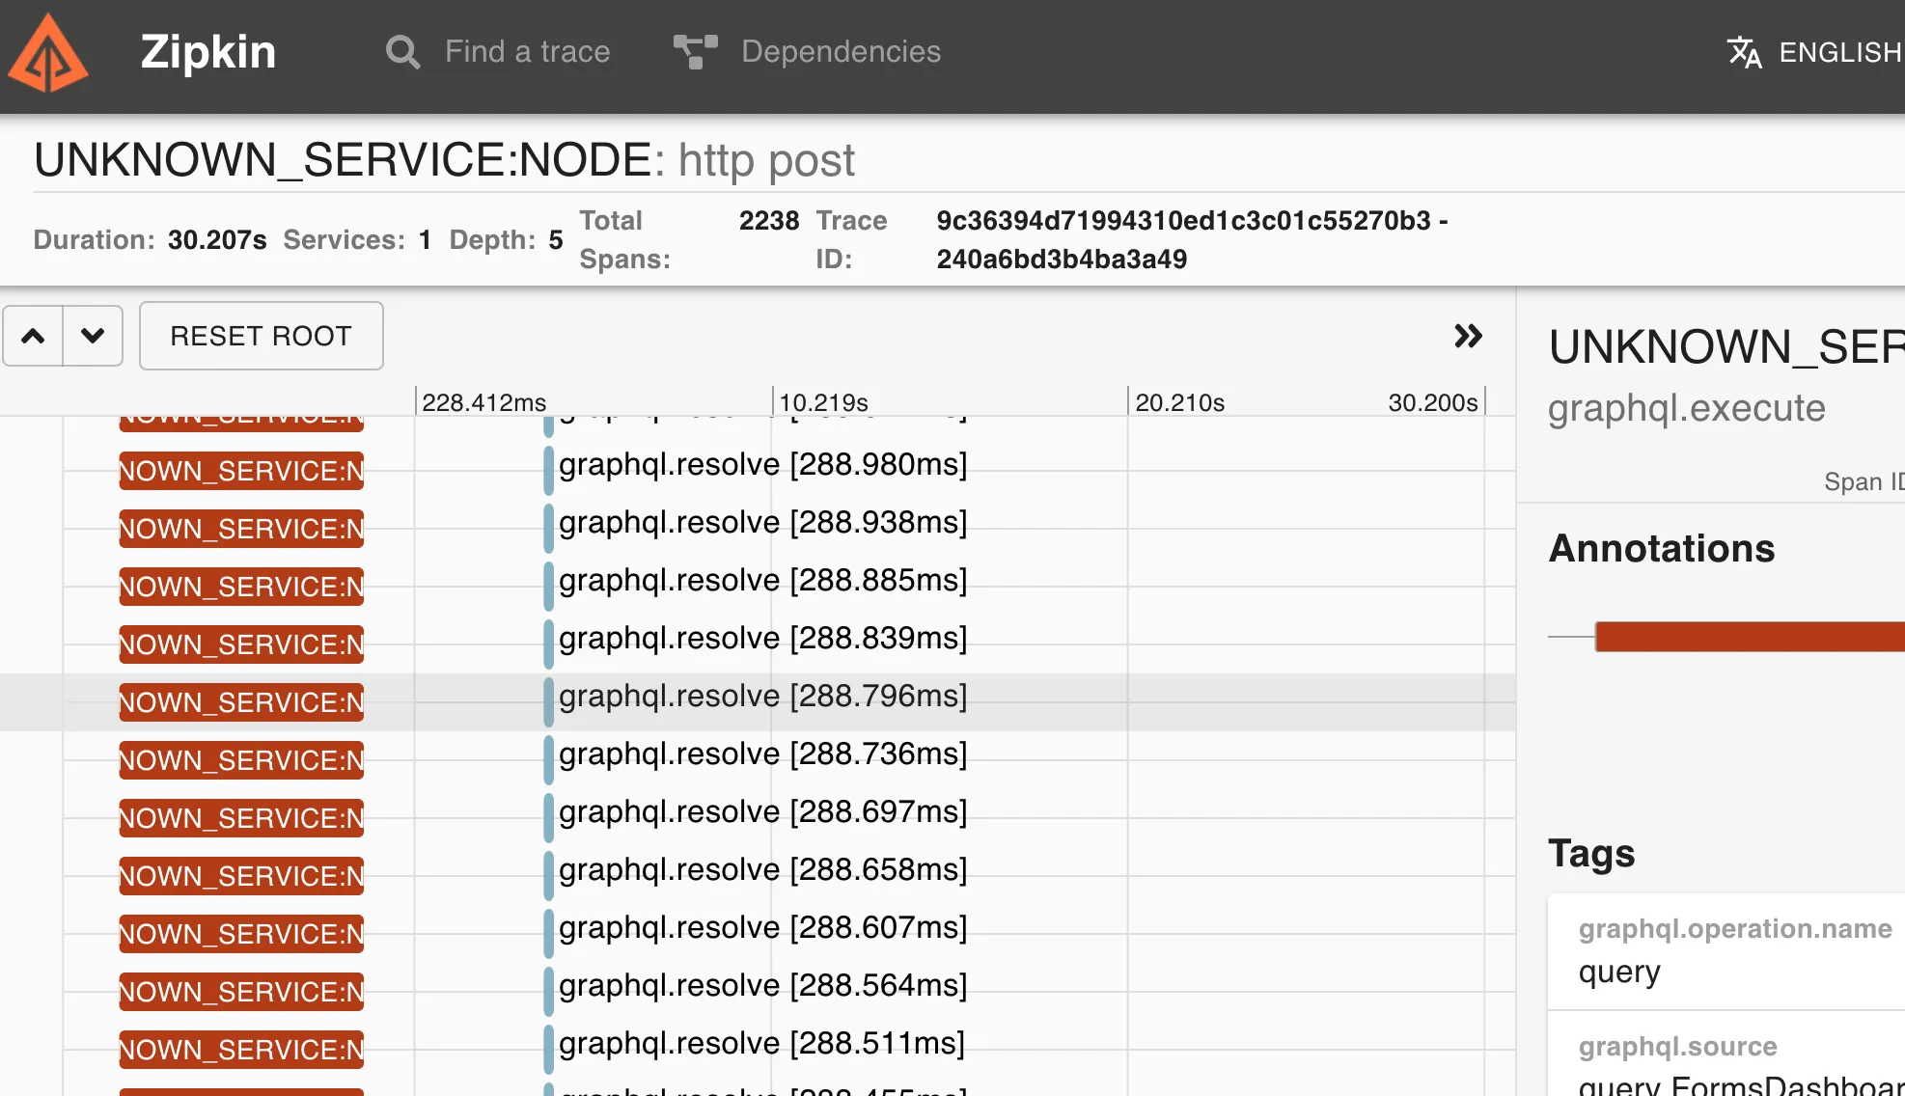The image size is (1905, 1096).
Task: Click the language translate icon
Action: pyautogui.click(x=1744, y=52)
